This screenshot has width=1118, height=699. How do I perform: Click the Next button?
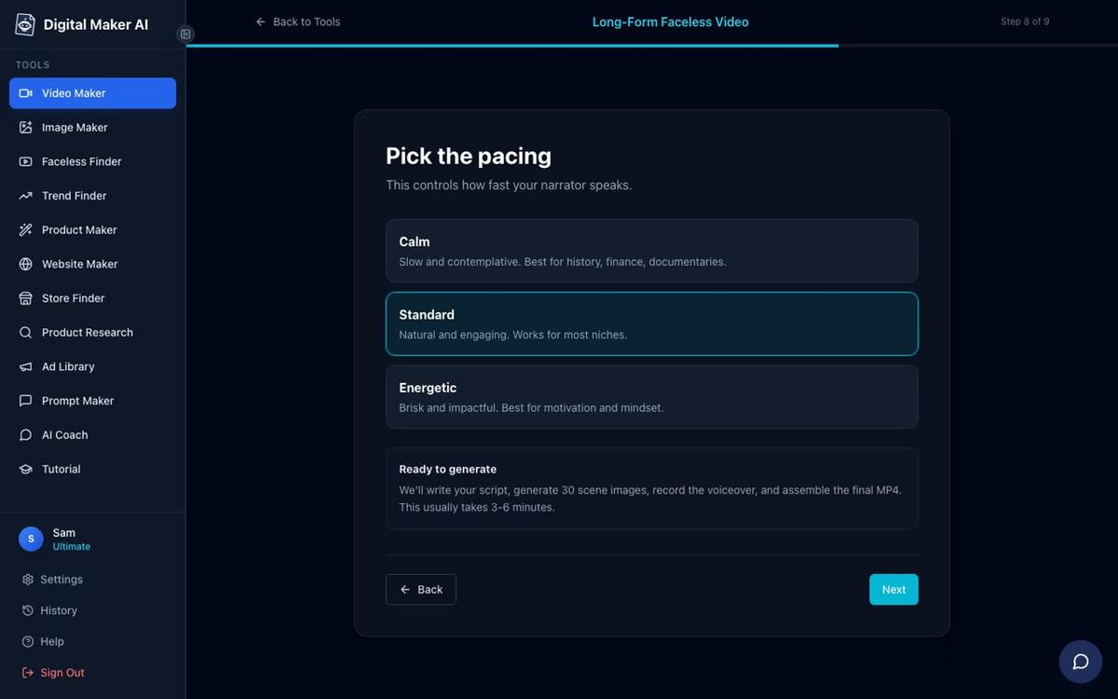893,589
